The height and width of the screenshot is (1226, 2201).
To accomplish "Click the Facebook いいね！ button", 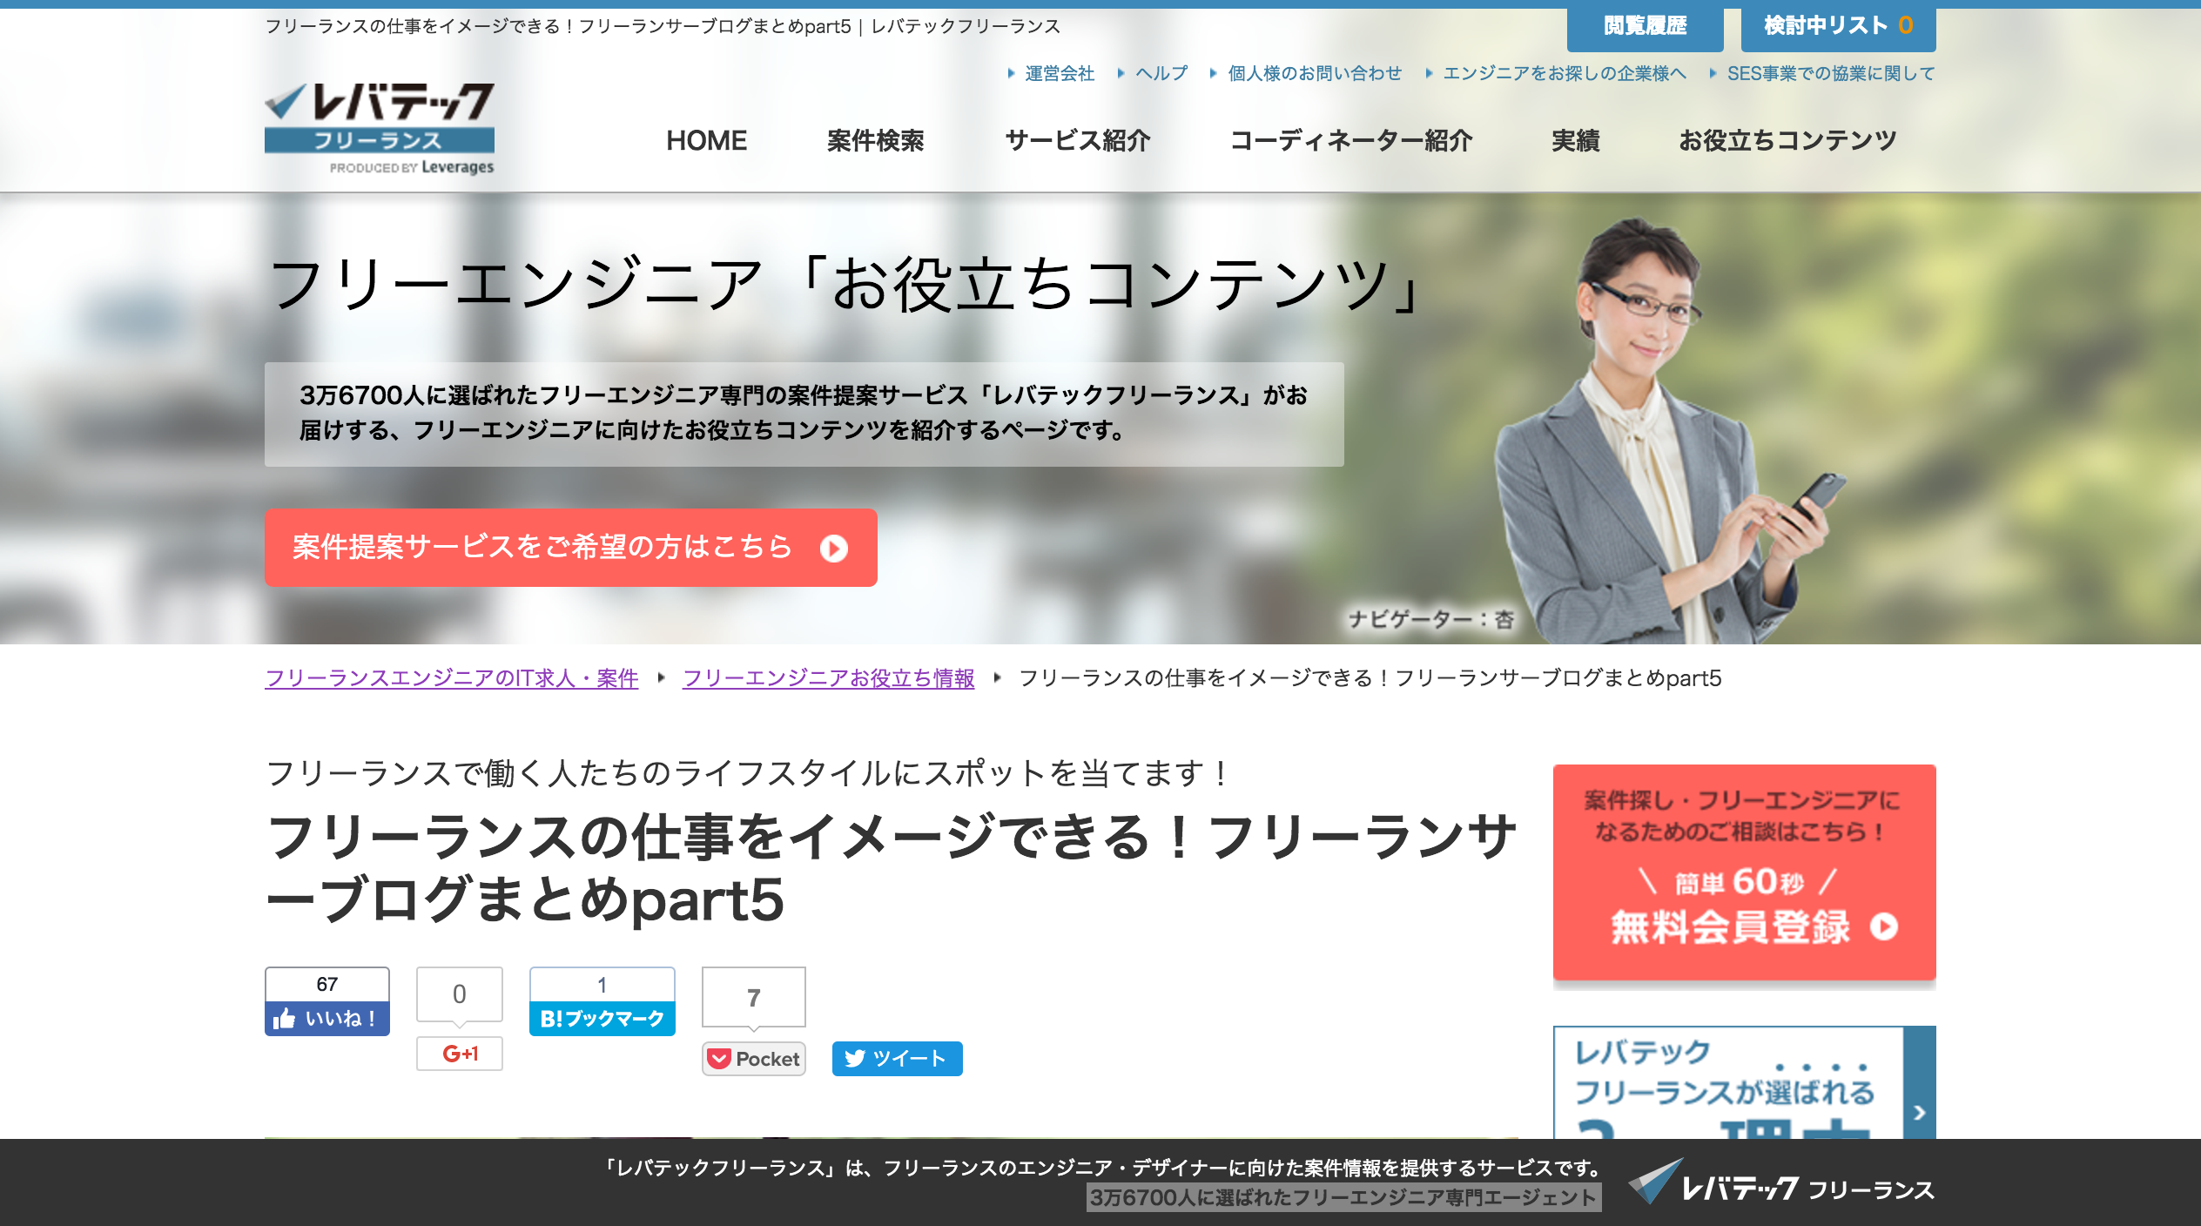I will 327,1019.
